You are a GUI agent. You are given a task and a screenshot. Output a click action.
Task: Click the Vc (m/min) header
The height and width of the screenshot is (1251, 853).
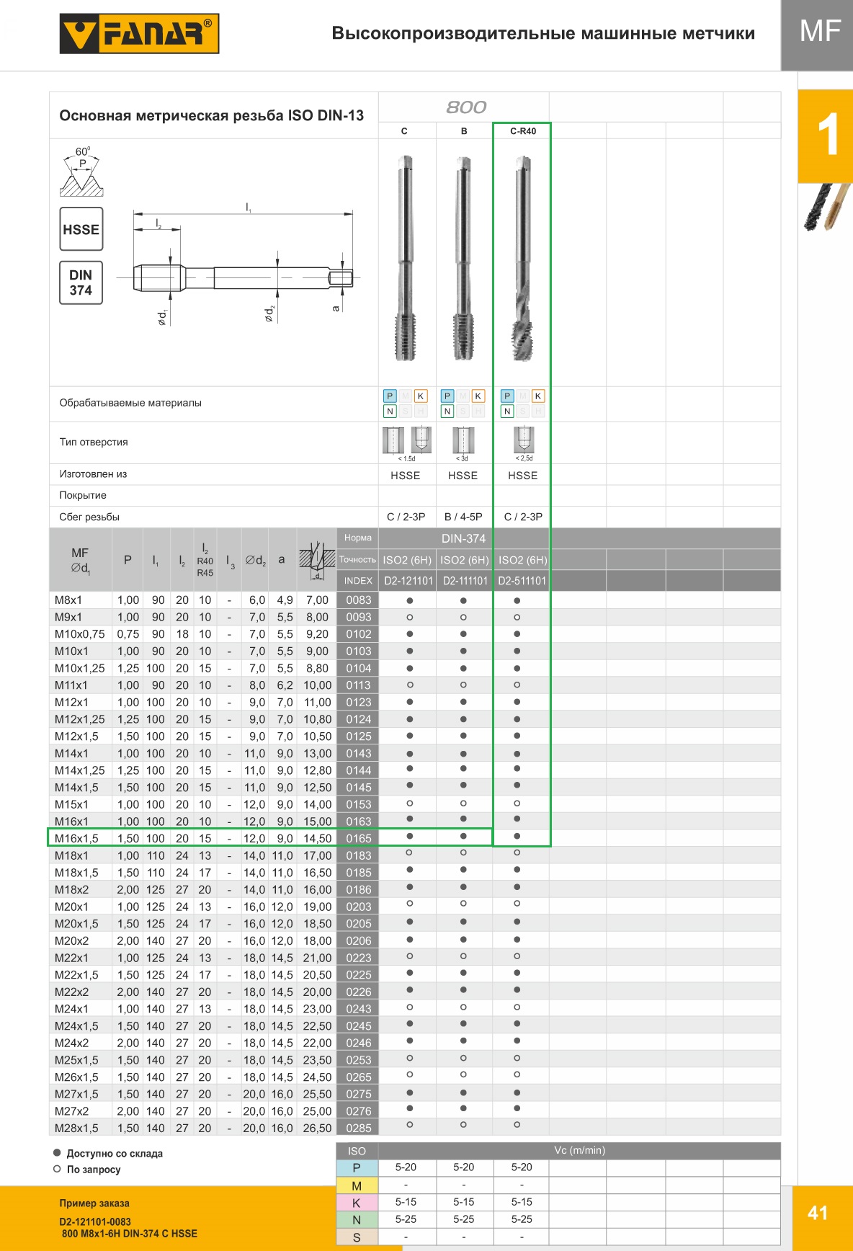coord(579,1150)
